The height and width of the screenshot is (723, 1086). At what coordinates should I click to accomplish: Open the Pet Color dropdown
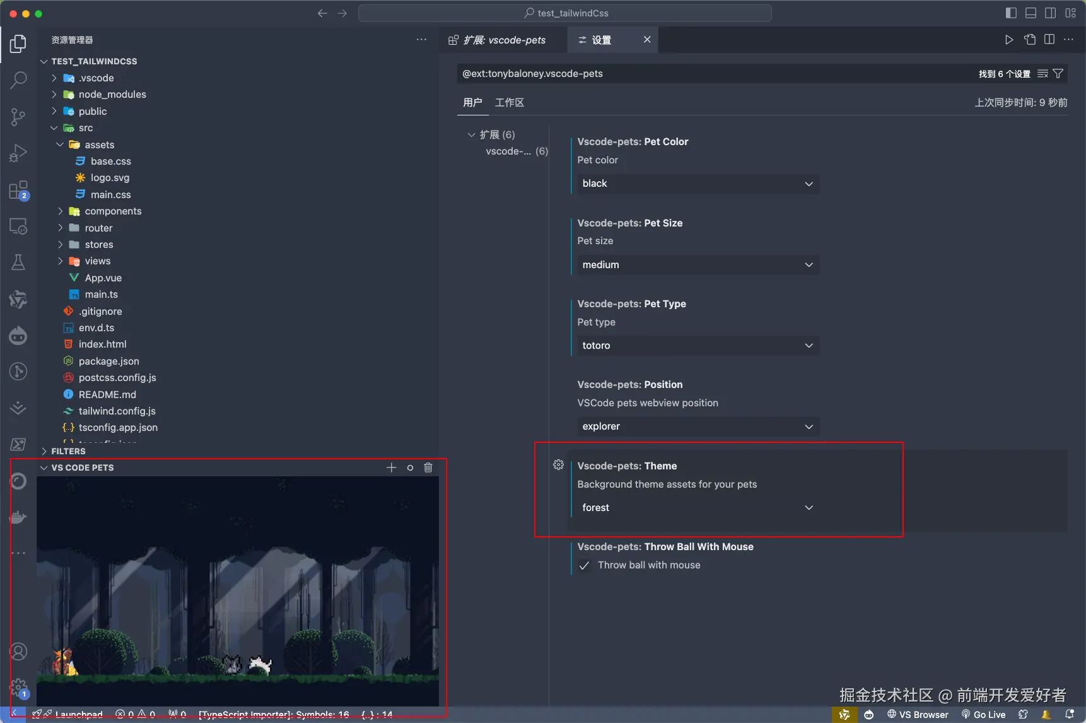coord(698,184)
